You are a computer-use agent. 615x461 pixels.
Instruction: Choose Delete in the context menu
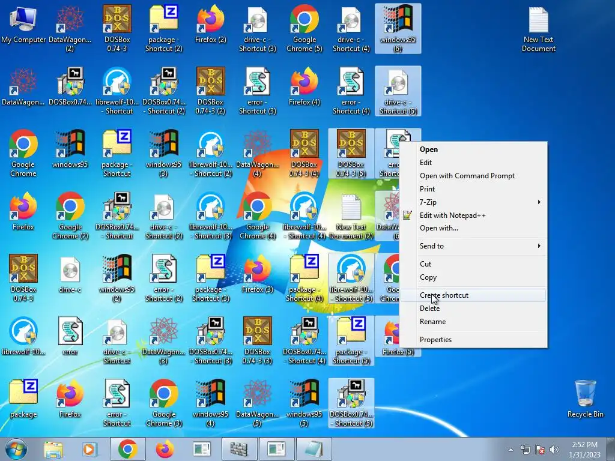click(x=473, y=309)
